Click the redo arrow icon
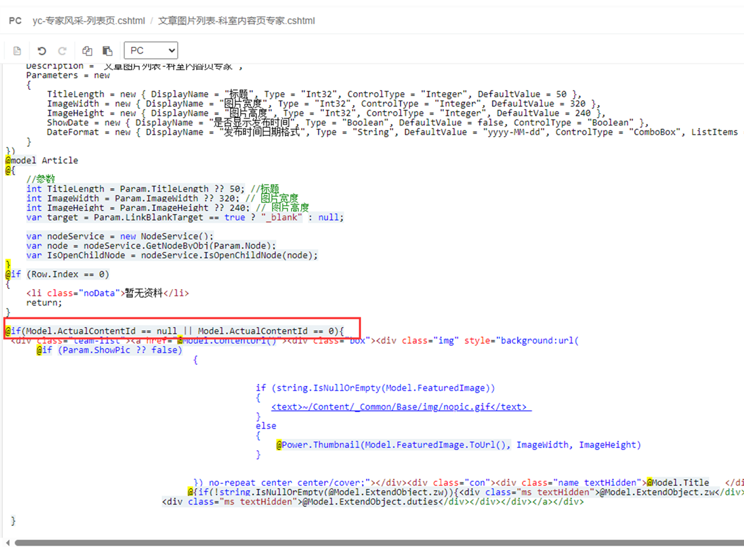 (x=62, y=51)
